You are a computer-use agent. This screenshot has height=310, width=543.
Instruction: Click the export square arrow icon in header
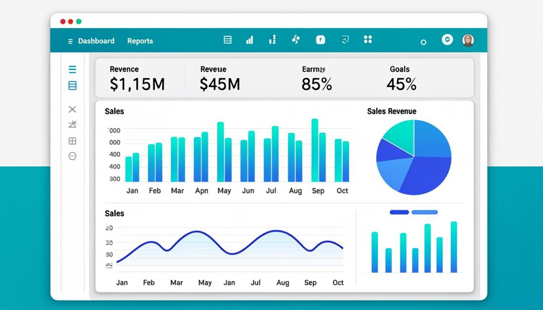click(345, 39)
